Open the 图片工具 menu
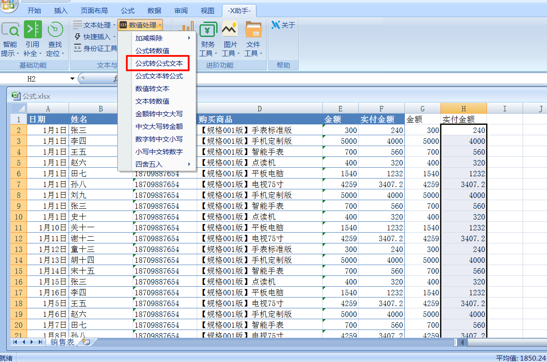 [230, 40]
